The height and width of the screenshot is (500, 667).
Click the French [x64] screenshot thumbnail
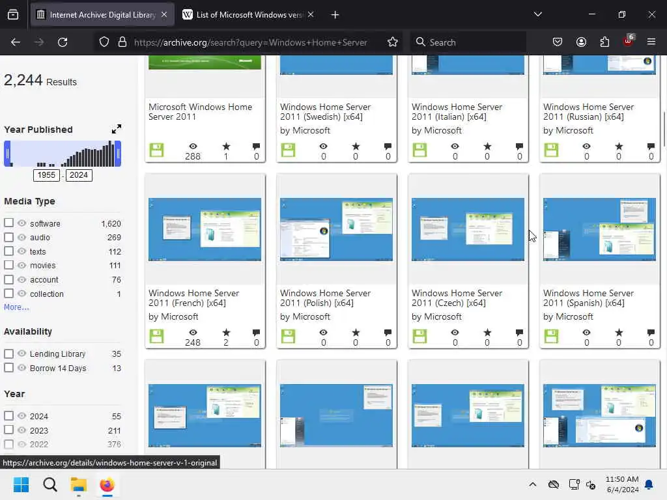click(205, 229)
